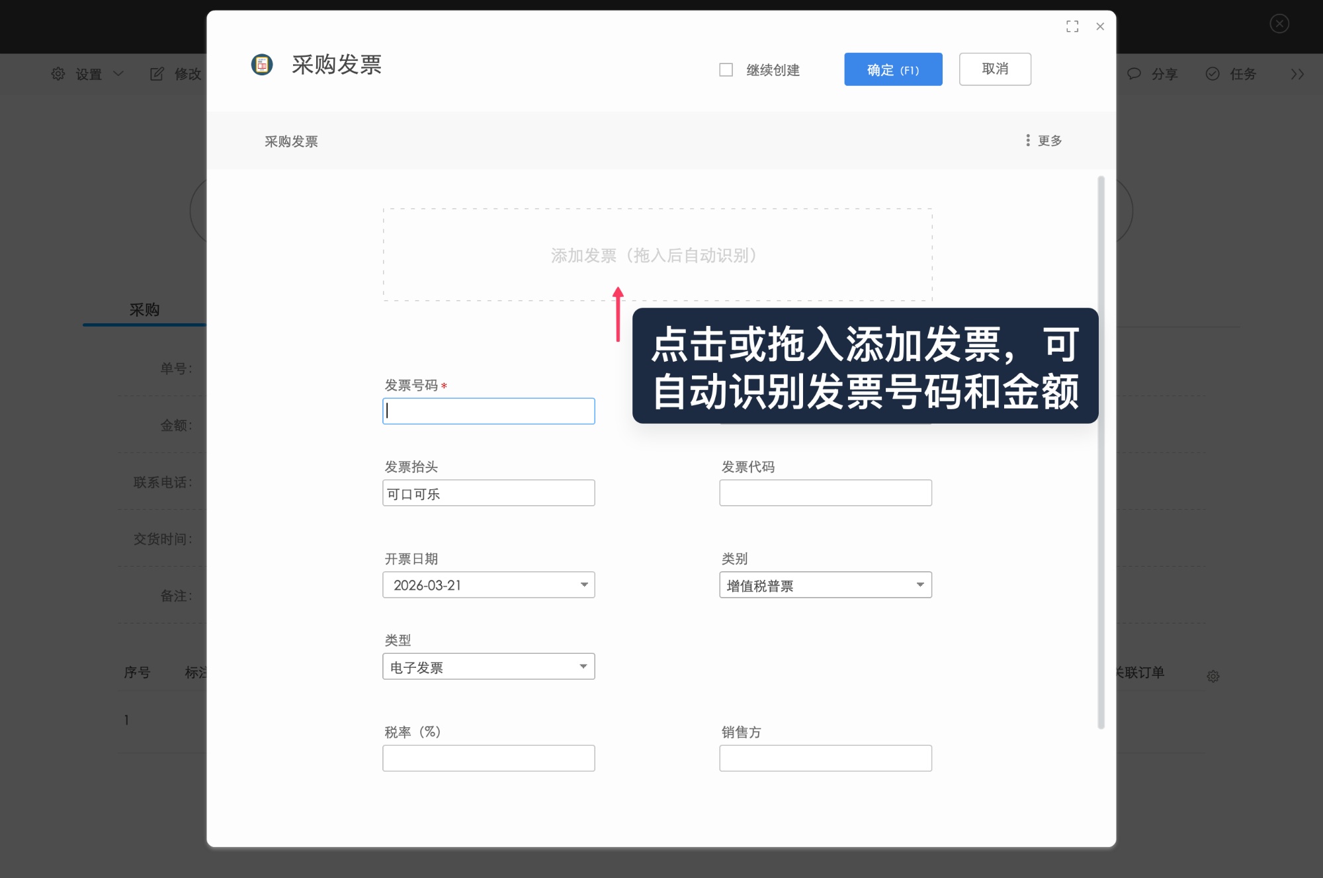Click inside the 发票号码 input field
Image resolution: width=1323 pixels, height=878 pixels.
click(x=488, y=411)
